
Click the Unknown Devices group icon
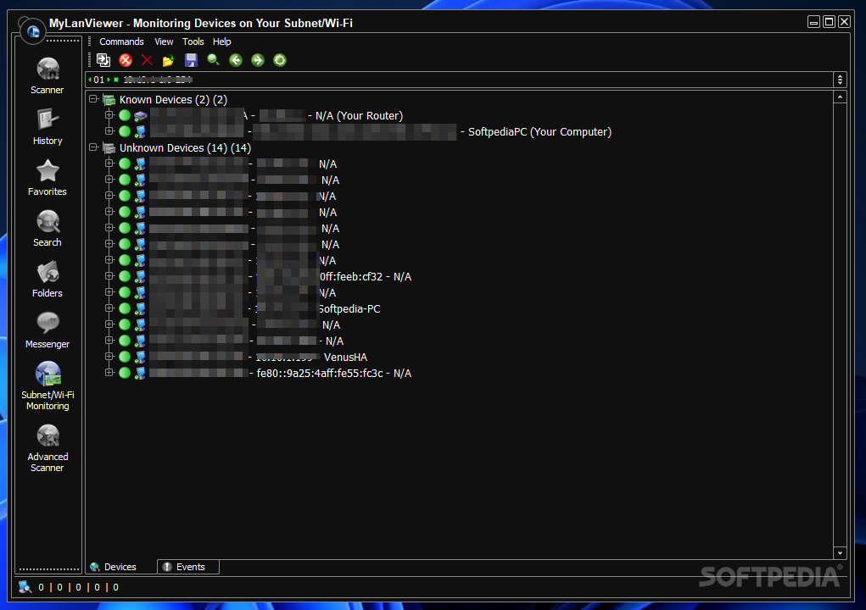pos(109,147)
